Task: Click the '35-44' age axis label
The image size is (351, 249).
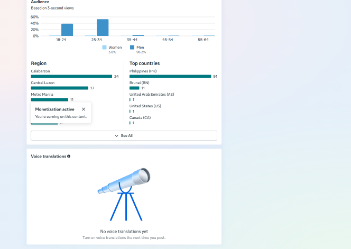Action: click(132, 40)
